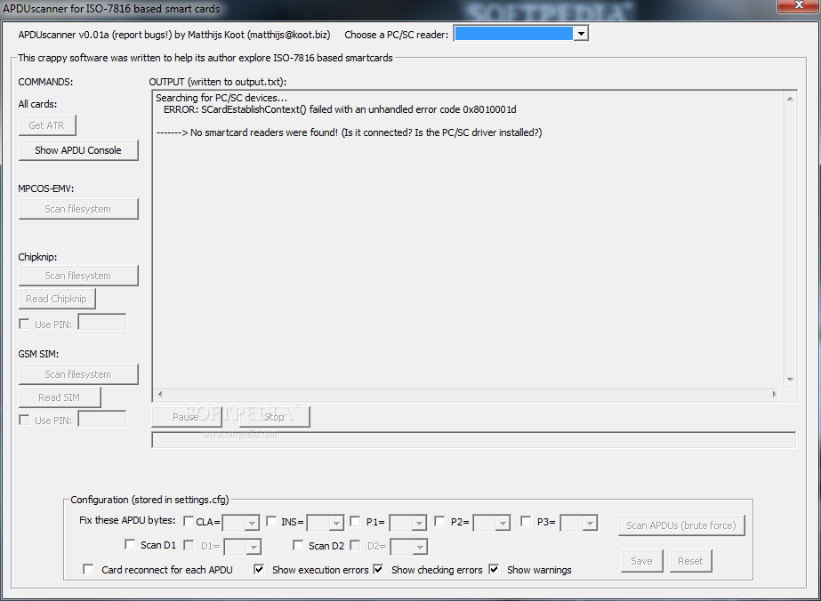This screenshot has width=821, height=601.
Task: Enable the CLA fix checkbox
Action: [189, 521]
